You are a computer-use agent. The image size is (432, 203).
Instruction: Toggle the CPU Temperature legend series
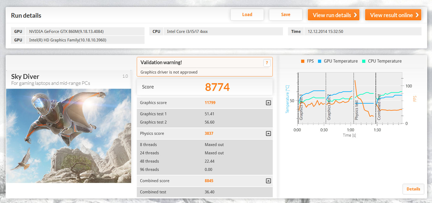click(382, 61)
